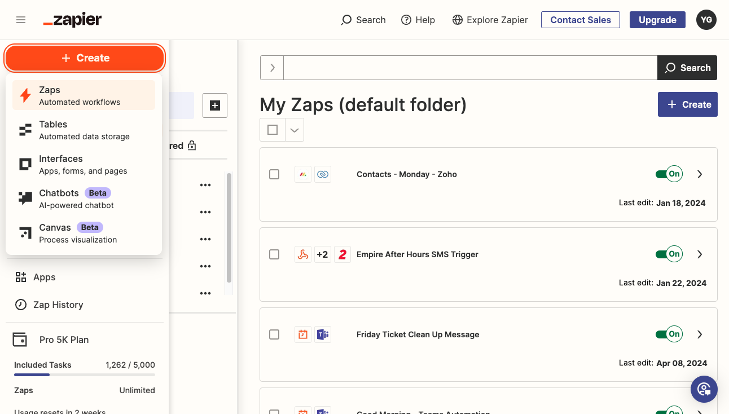The height and width of the screenshot is (414, 729).
Task: Open the Contacts - Monday - Zoho zap name
Action: 407,174
